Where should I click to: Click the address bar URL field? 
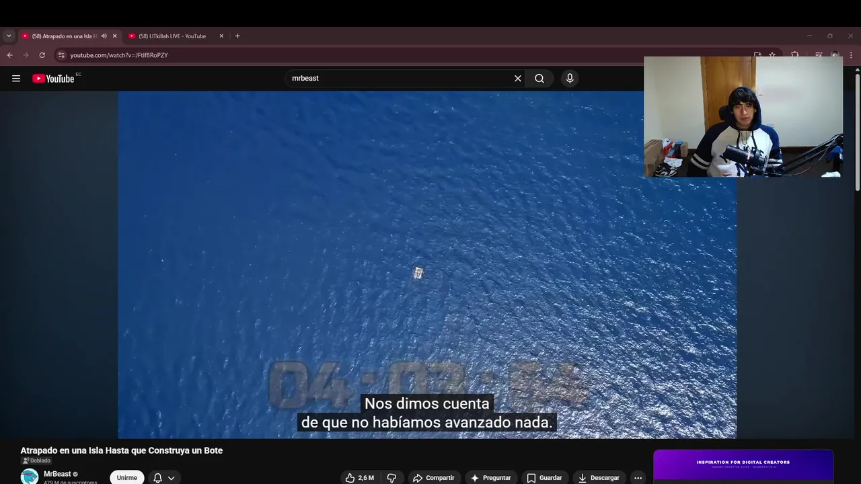(404, 55)
